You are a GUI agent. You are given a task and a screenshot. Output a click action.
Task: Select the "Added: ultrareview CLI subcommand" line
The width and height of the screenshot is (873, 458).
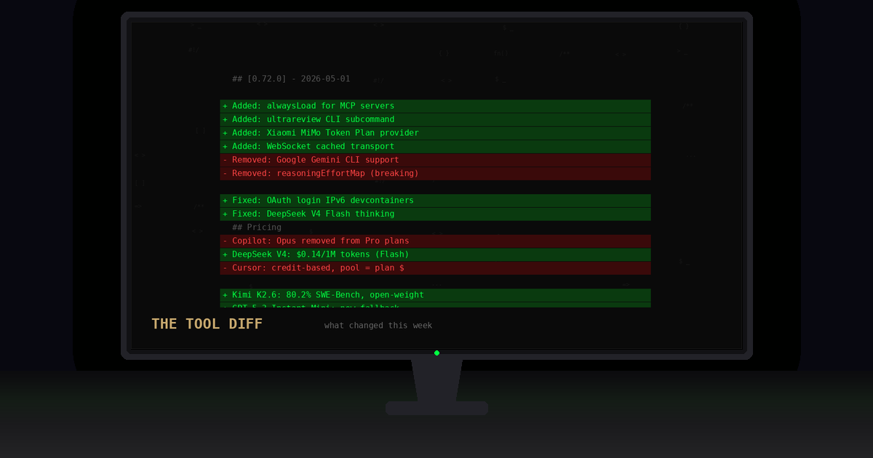click(x=435, y=119)
